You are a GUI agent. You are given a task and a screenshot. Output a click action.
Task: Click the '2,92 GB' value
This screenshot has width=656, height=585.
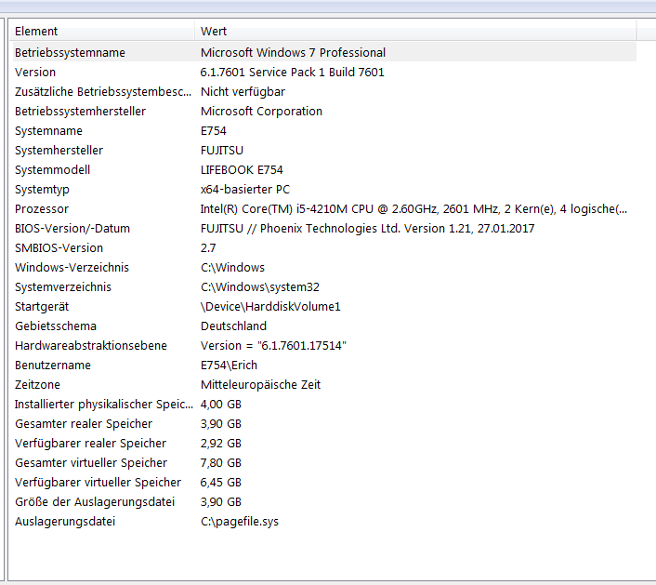(x=221, y=444)
